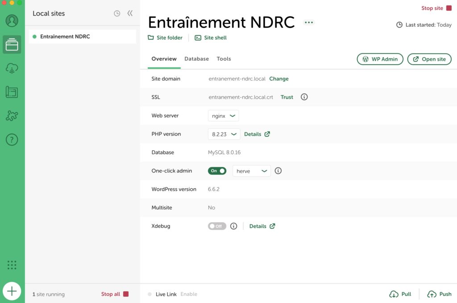This screenshot has width=457, height=303.
Task: Switch to the Tools tab
Action: pos(224,59)
